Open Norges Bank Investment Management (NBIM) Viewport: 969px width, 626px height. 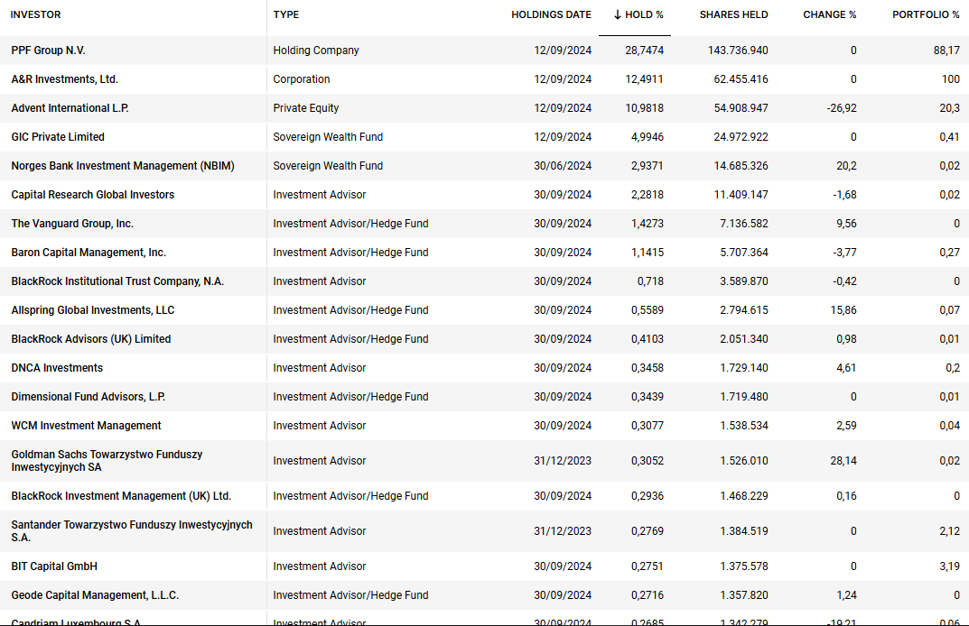(x=123, y=166)
